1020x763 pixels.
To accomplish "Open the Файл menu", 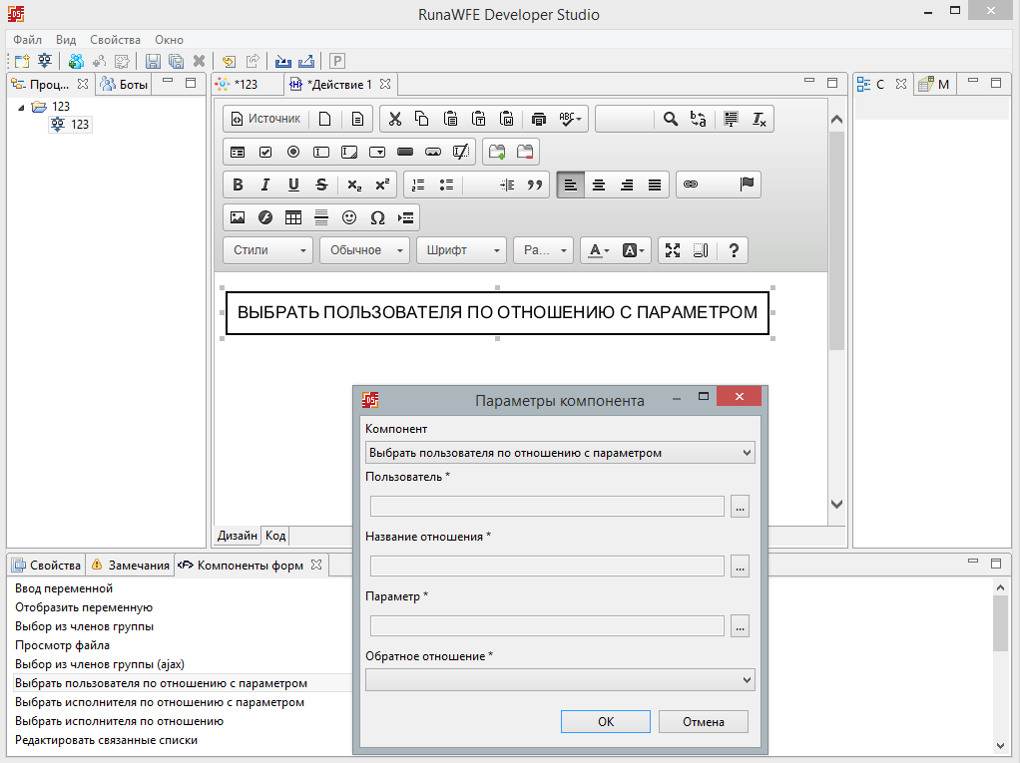I will coord(27,40).
